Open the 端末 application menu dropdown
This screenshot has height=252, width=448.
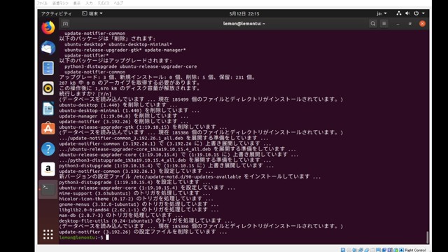coord(92,13)
